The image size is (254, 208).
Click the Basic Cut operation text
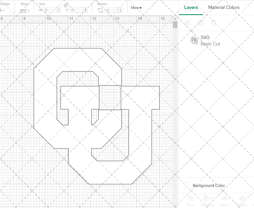pyautogui.click(x=210, y=44)
